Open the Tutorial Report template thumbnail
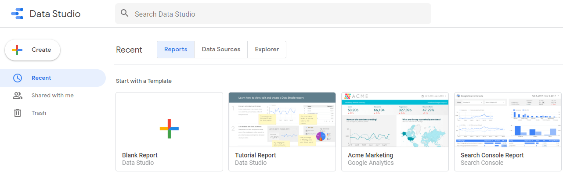 click(x=282, y=120)
